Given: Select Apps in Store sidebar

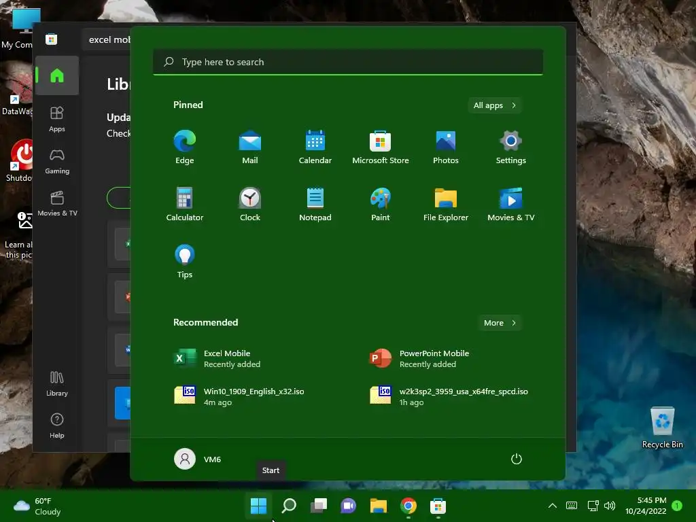Looking at the screenshot, I should tap(57, 119).
